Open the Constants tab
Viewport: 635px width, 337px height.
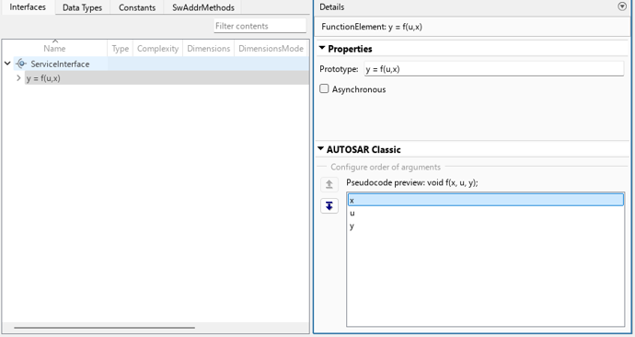coord(137,7)
